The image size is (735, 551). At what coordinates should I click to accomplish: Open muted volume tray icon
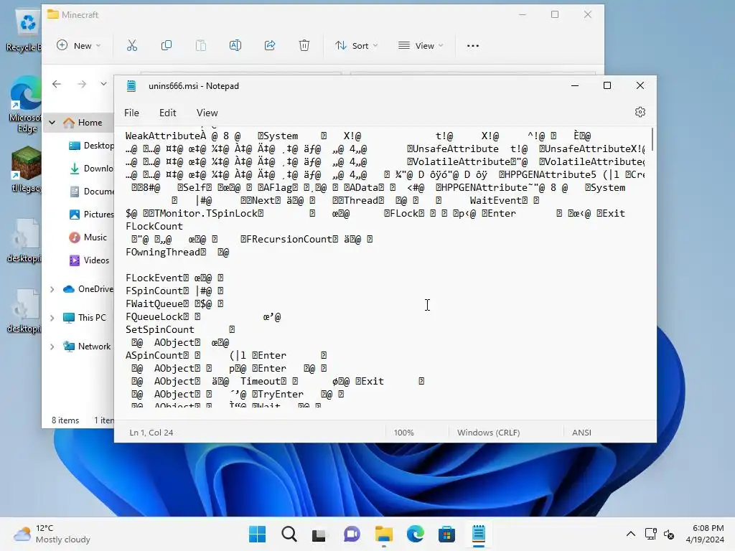[669, 534]
